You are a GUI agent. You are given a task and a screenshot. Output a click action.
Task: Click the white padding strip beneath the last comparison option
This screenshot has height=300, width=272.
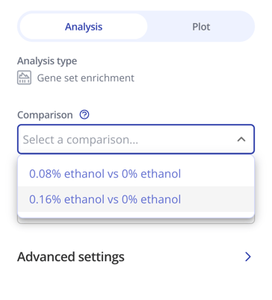(136, 215)
